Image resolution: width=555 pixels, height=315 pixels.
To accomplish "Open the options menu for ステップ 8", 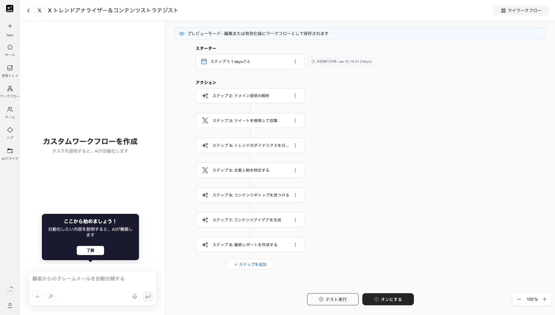I will tap(295, 245).
